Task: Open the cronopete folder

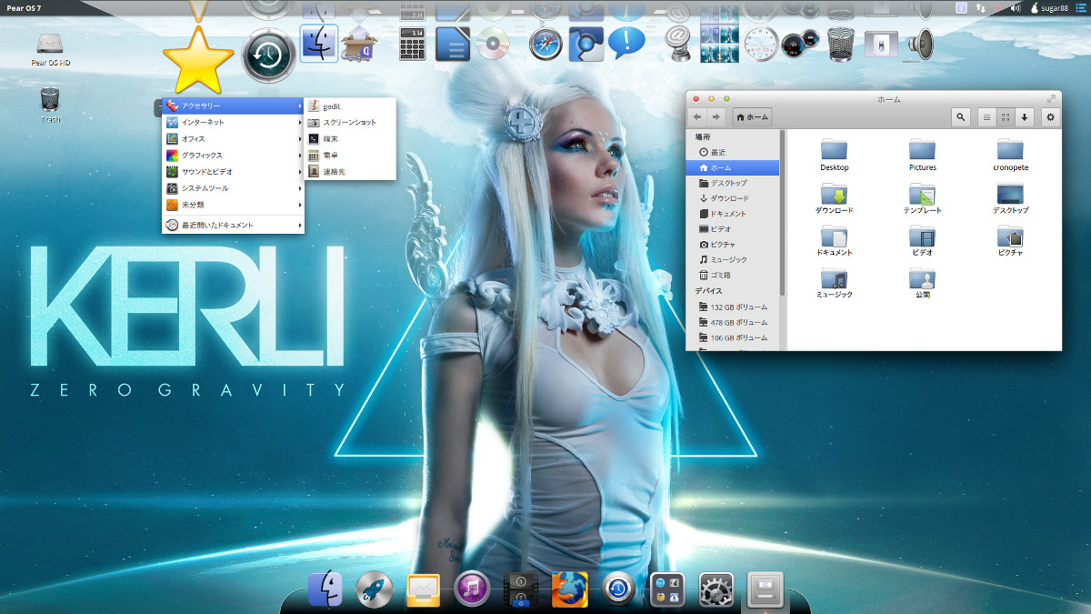Action: coord(1010,155)
